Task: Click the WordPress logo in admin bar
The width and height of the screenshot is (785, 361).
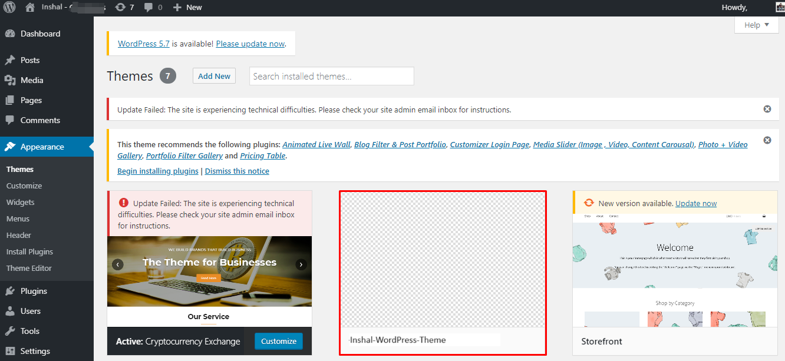Action: pyautogui.click(x=9, y=8)
